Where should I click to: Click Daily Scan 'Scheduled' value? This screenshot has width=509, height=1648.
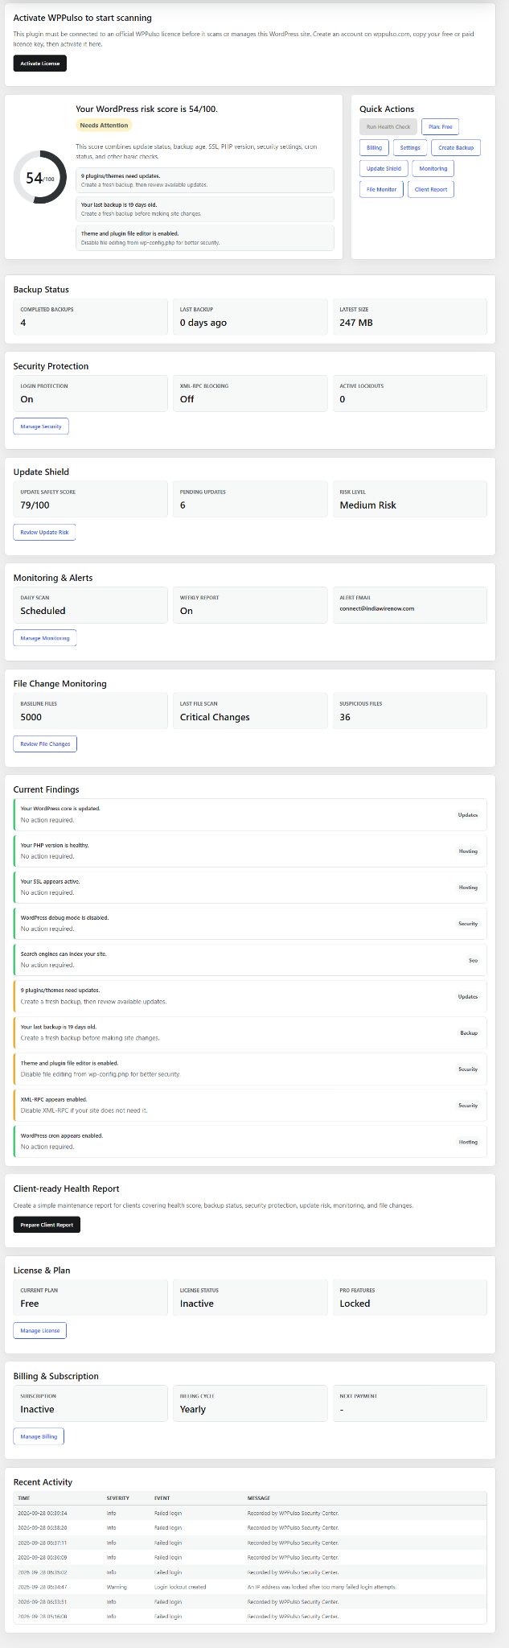point(43,611)
